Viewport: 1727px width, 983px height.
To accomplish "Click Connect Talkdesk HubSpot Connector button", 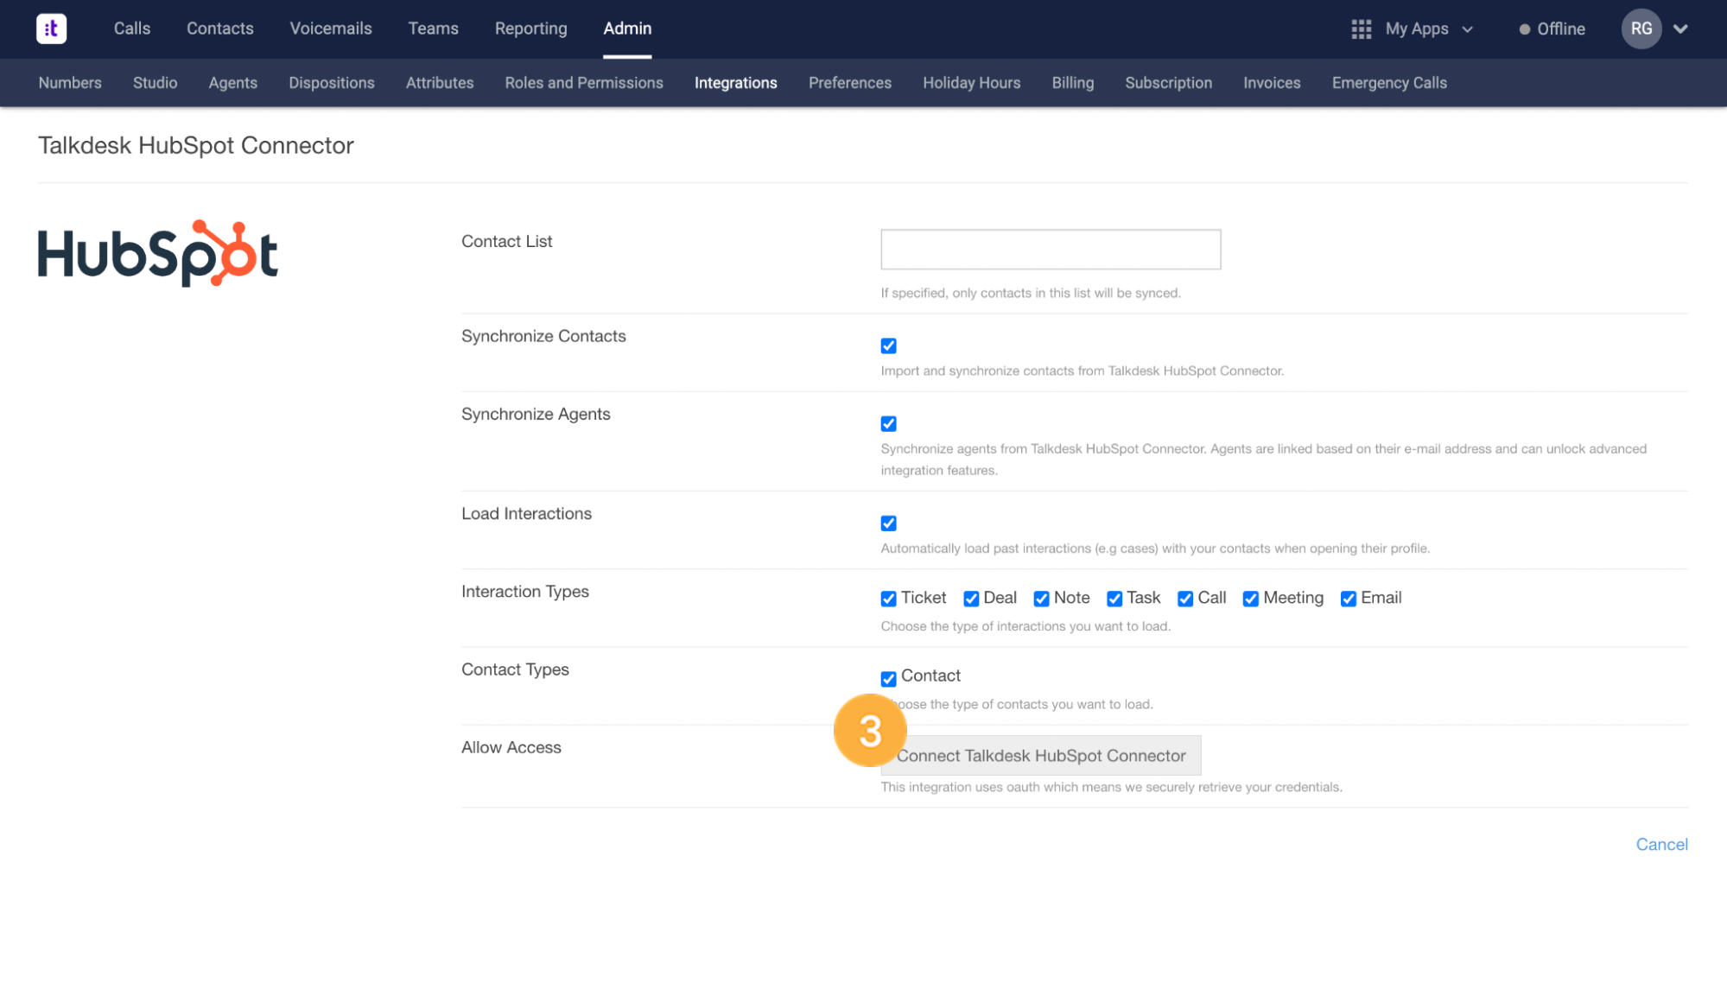I will tap(1041, 756).
